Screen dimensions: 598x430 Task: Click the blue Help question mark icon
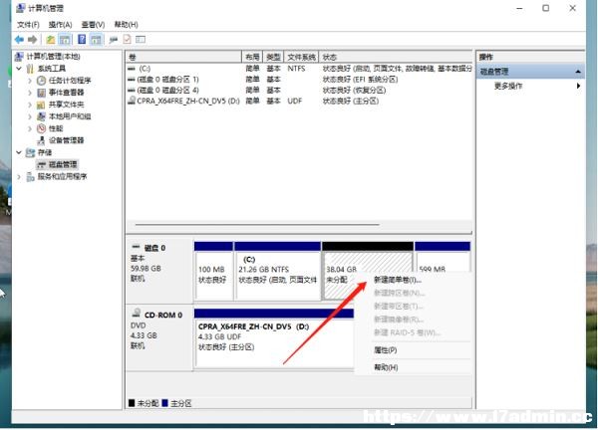coord(82,39)
